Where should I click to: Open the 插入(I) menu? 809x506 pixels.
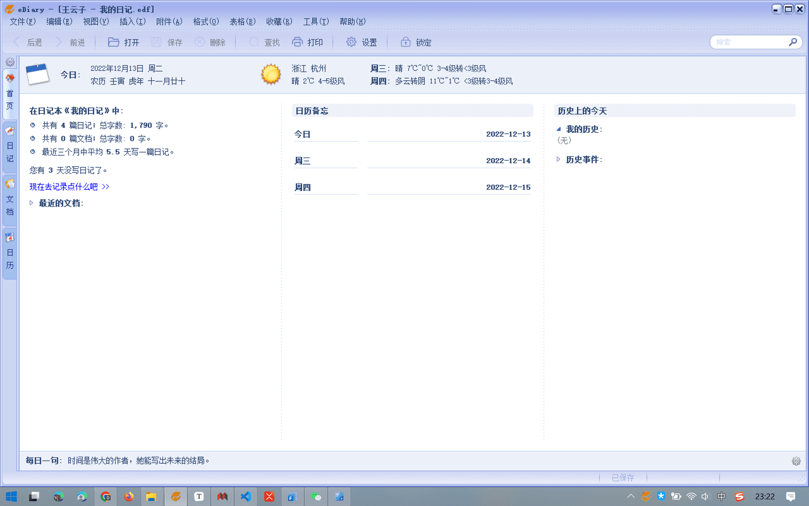(132, 22)
